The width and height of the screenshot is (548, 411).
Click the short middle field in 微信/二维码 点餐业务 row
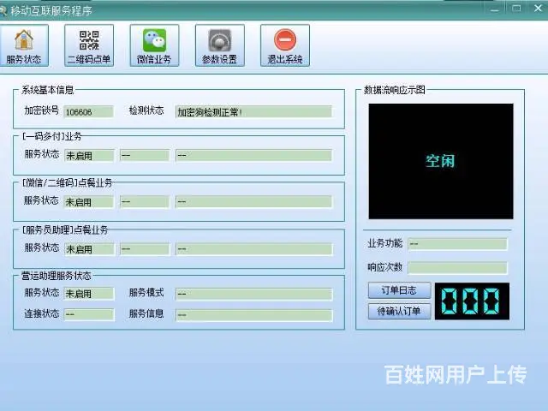pos(145,202)
